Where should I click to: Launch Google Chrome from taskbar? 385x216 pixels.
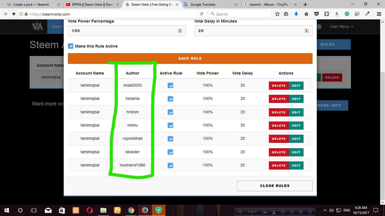click(131, 210)
